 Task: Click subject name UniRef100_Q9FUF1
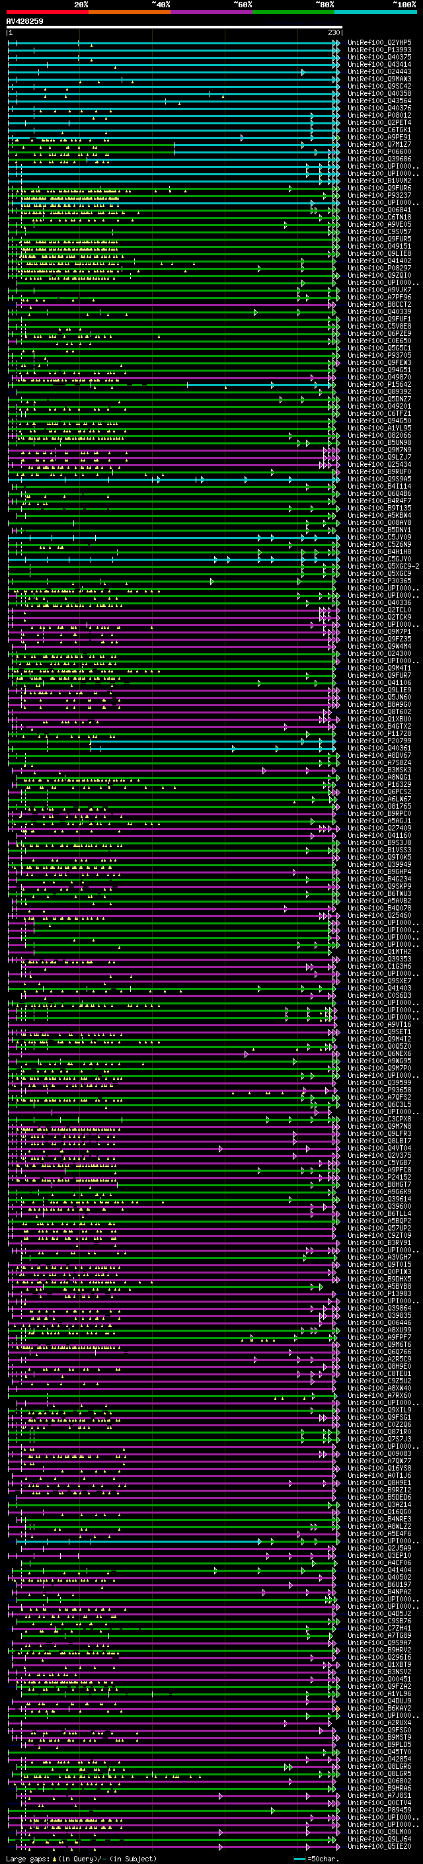[x=379, y=319]
